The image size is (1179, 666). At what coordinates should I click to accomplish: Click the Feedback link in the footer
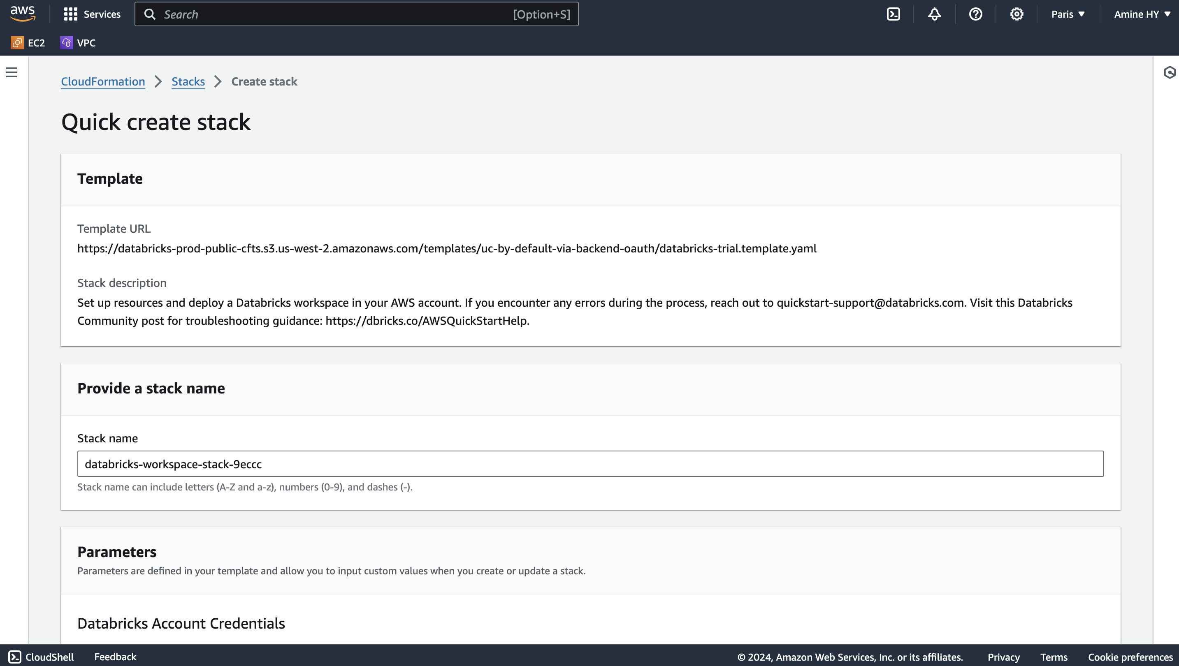click(x=115, y=657)
